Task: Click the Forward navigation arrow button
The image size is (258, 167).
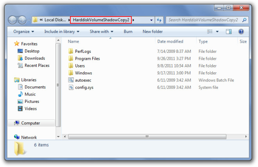Action: [22, 20]
